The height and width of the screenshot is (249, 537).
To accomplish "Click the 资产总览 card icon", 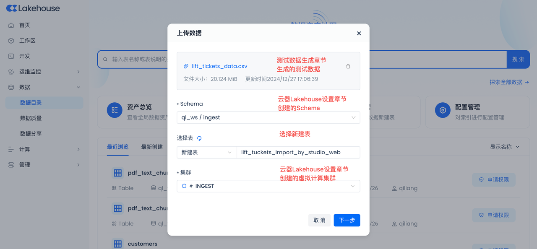I will point(115,110).
